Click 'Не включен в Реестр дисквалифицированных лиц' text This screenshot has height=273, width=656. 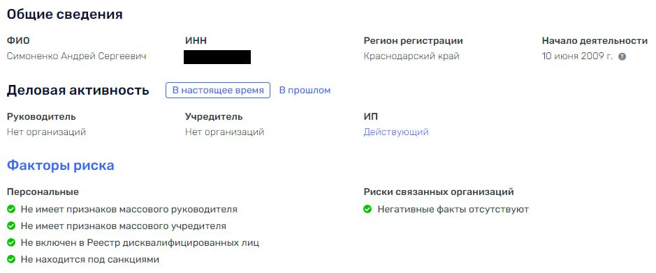click(x=140, y=242)
